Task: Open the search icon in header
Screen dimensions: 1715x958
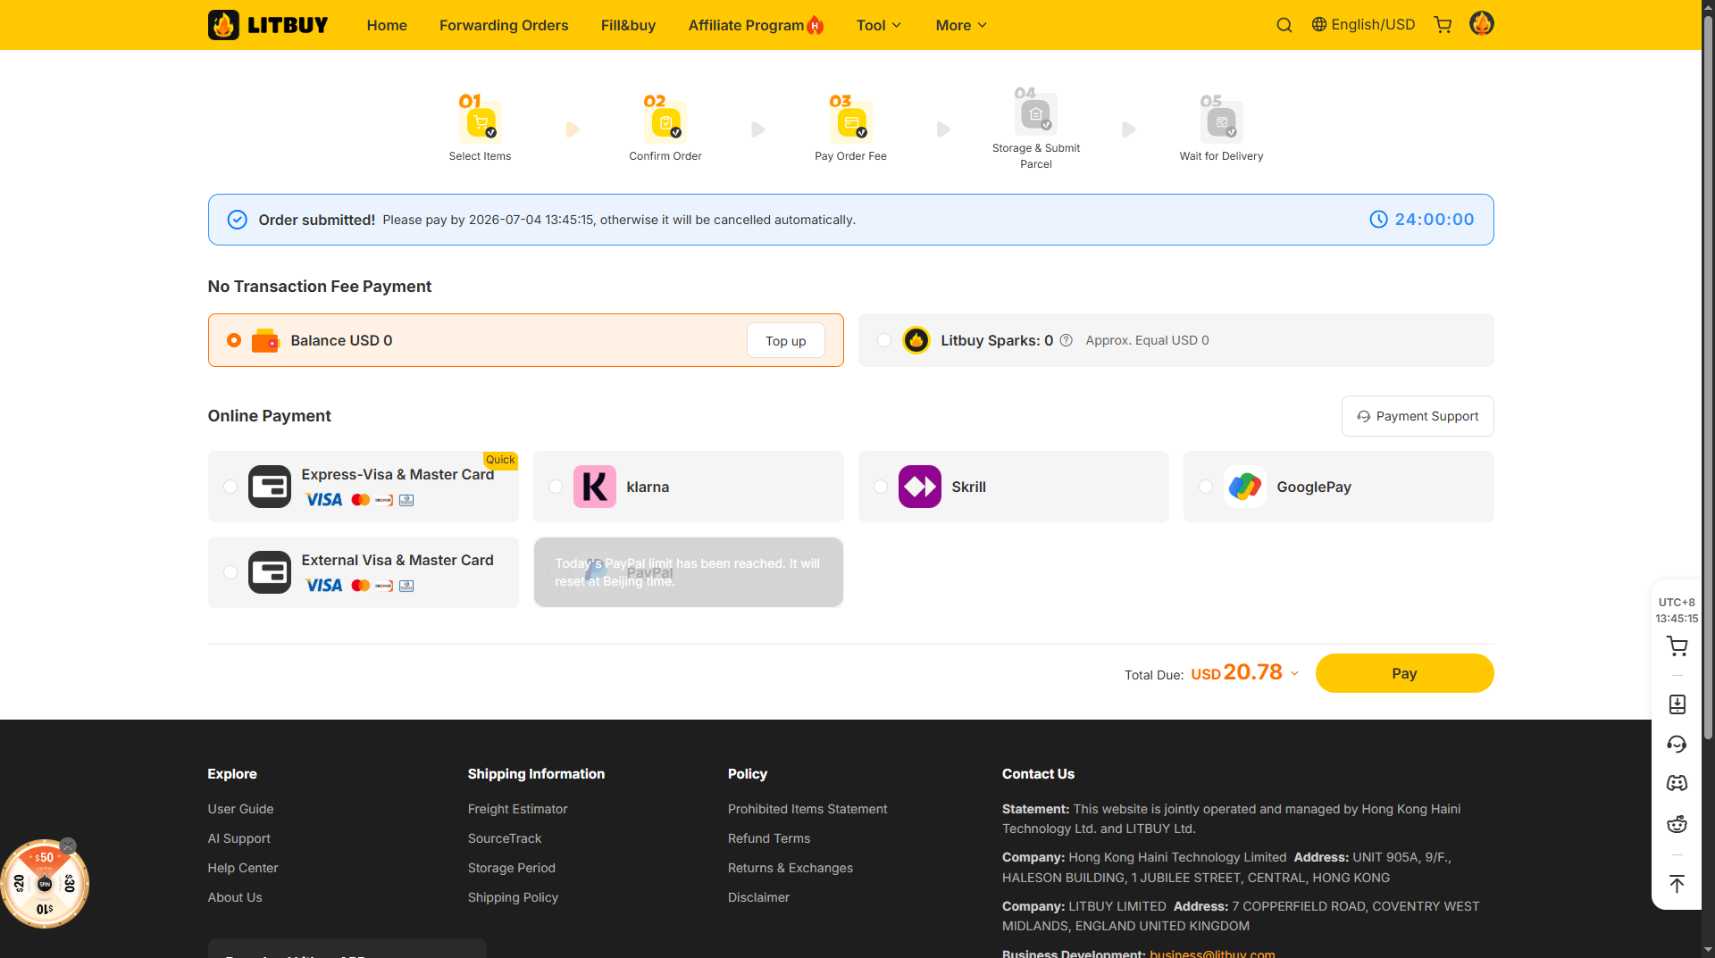Action: (1284, 25)
